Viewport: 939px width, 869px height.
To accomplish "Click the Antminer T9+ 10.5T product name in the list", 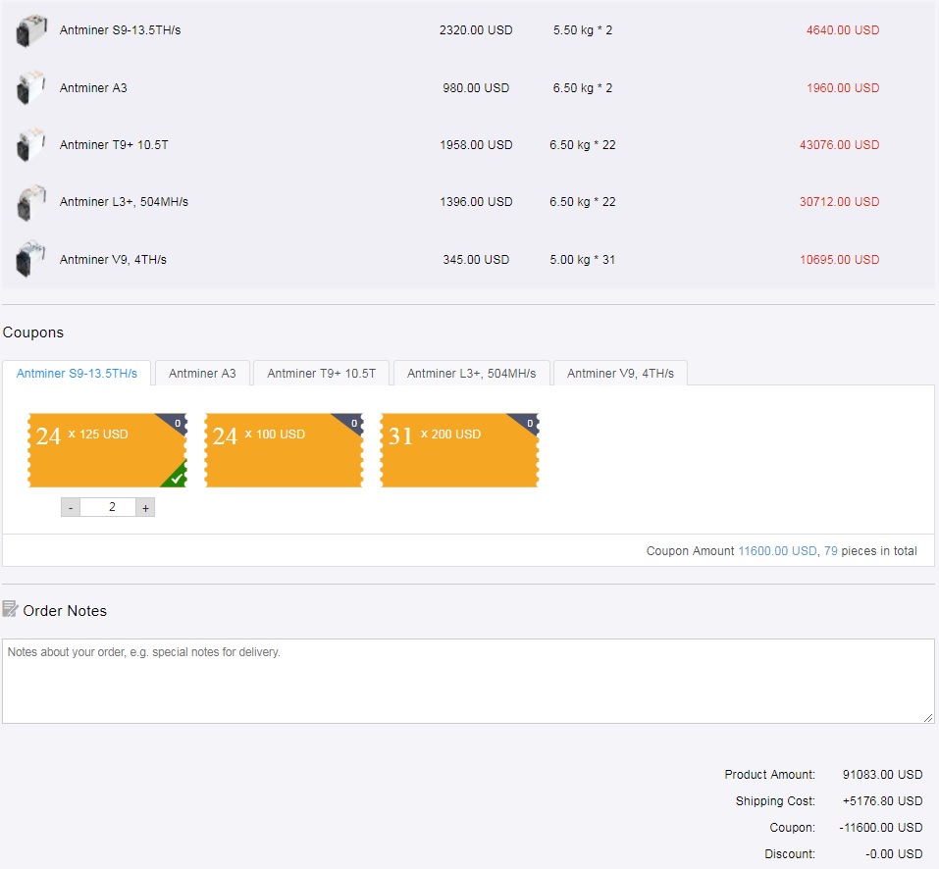I will (x=114, y=145).
